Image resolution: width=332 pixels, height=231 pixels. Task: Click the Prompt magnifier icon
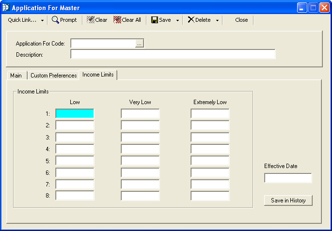coord(55,20)
